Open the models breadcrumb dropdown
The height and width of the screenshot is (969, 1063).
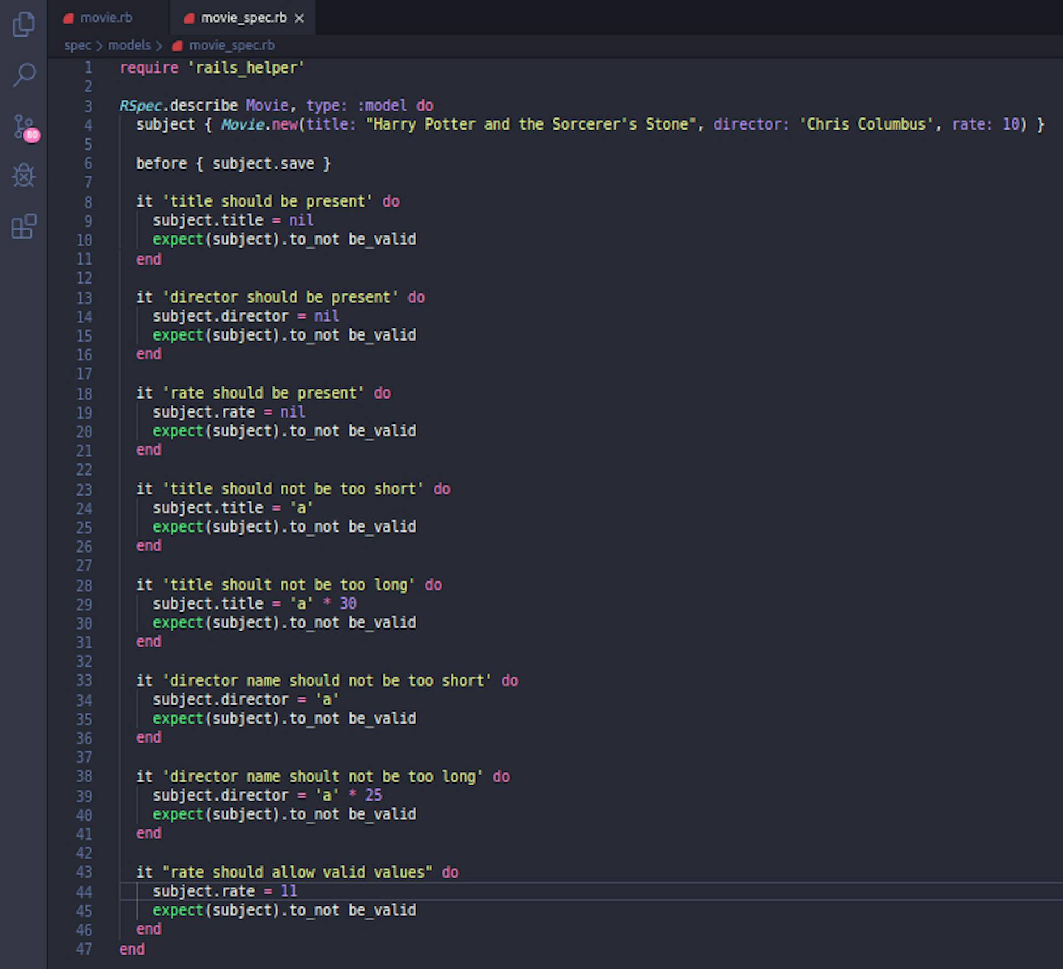point(129,45)
